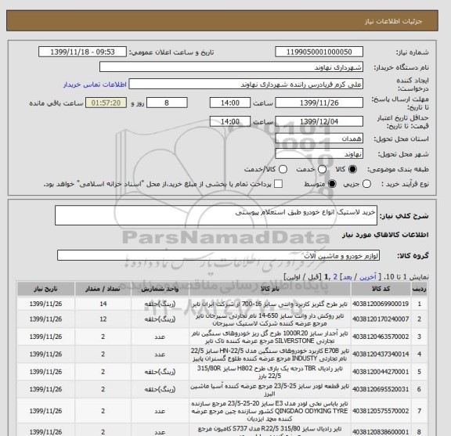Click quantity 12 in row 2
This screenshot has width=451, height=436.
point(103,319)
